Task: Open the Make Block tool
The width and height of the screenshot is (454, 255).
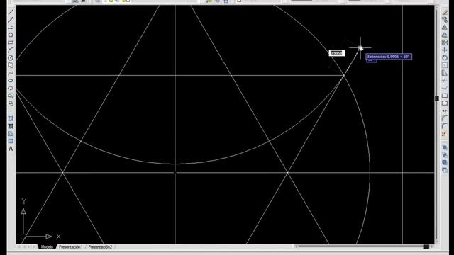Action: tap(11, 103)
